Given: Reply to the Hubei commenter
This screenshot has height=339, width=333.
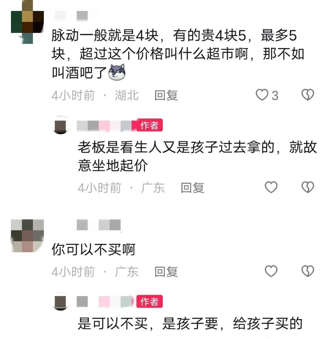Looking at the screenshot, I should pyautogui.click(x=166, y=95).
